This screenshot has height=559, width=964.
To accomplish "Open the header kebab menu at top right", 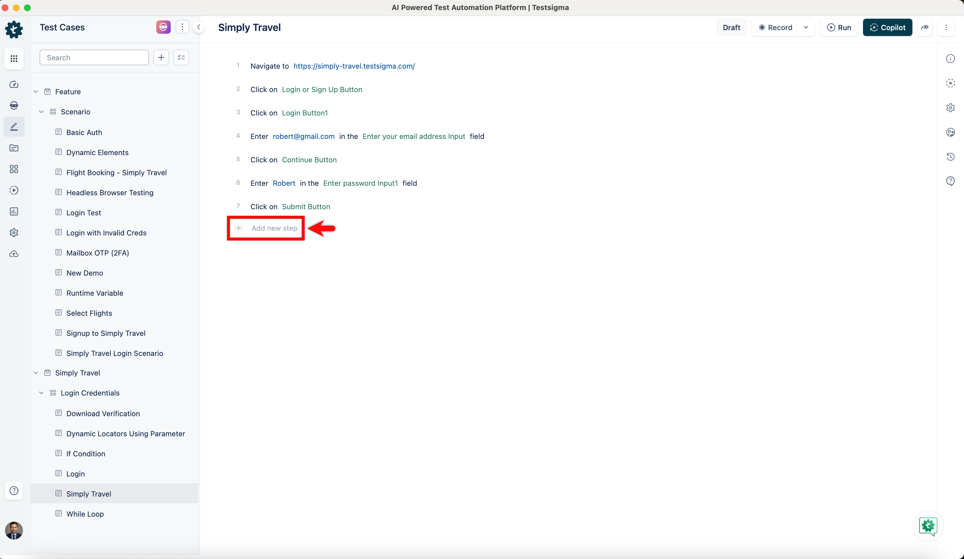I will (x=946, y=27).
